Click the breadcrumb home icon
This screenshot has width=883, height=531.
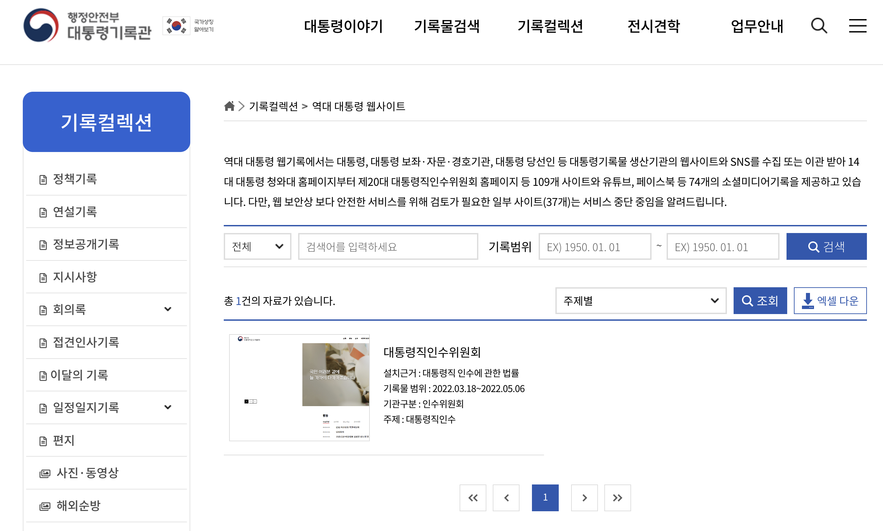229,105
